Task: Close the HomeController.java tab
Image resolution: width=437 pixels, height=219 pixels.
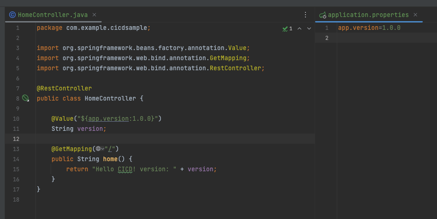Action: tap(94, 15)
